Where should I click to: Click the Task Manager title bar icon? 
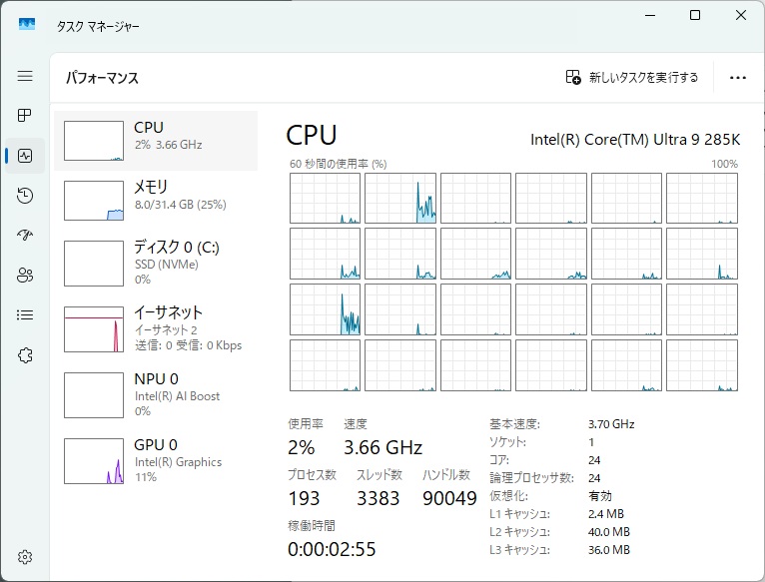[x=27, y=23]
